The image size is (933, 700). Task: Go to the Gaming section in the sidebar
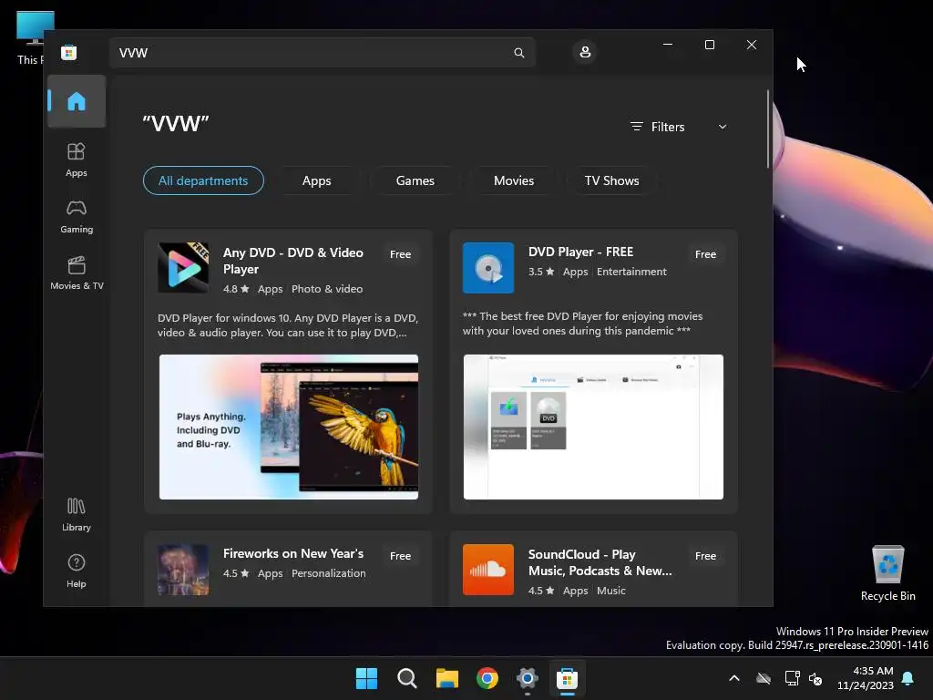click(x=77, y=217)
